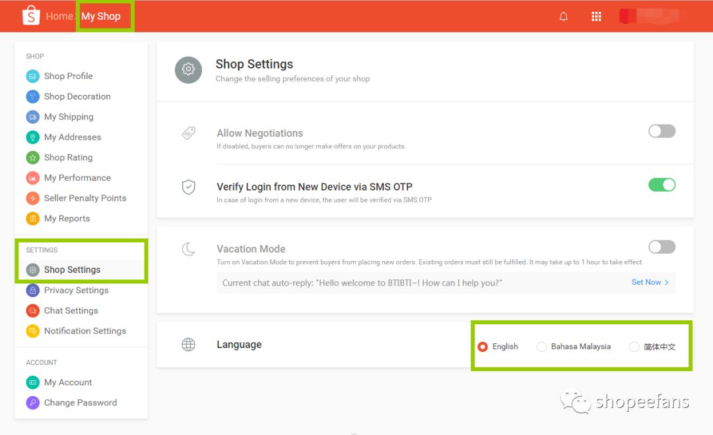Viewport: 713px width, 435px height.
Task: Open the apps grid menu
Action: pyautogui.click(x=596, y=16)
